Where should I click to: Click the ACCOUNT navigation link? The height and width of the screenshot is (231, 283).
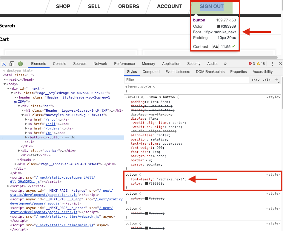point(169,6)
